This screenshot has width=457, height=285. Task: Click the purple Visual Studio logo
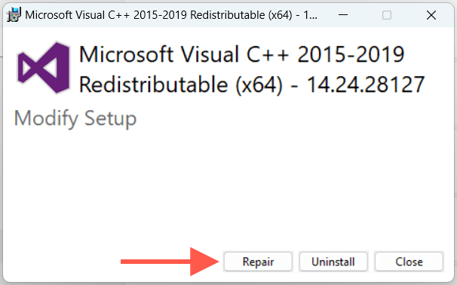pos(44,68)
